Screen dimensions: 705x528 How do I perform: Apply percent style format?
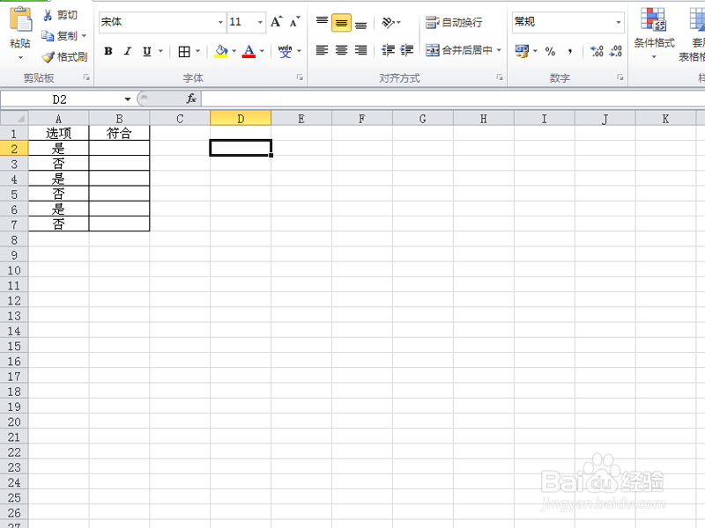click(550, 51)
